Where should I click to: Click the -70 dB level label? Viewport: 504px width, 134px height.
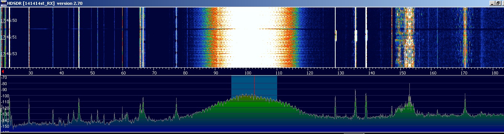(4, 78)
